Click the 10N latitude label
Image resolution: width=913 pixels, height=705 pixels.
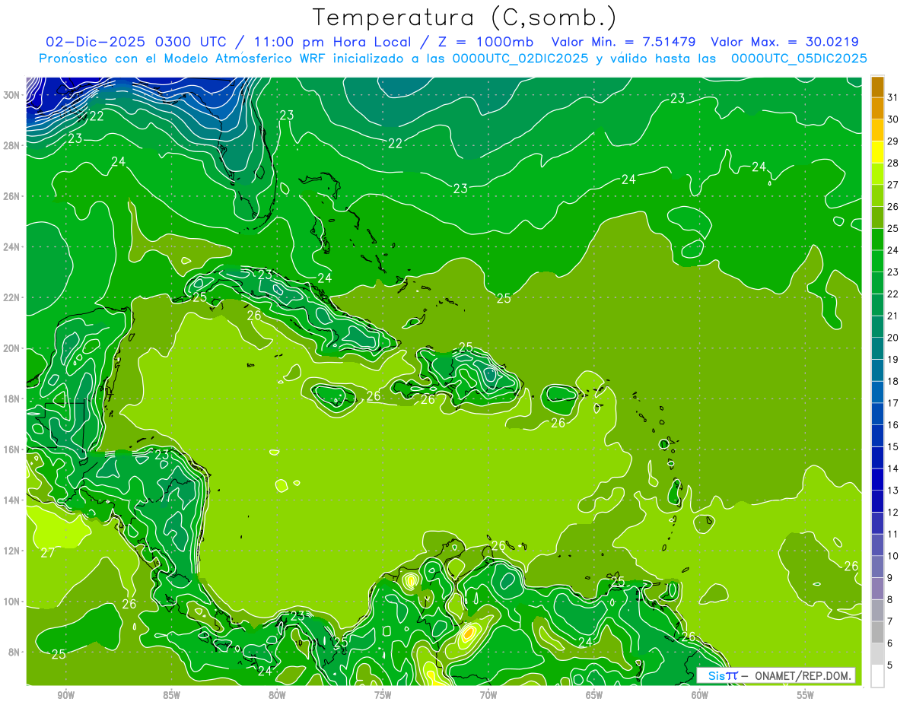click(13, 602)
